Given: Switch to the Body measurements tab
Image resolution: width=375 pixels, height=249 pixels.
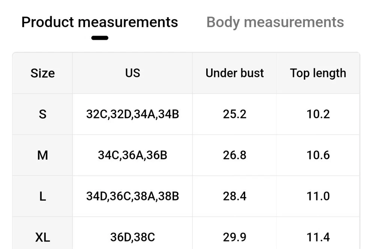Looking at the screenshot, I should [x=275, y=22].
